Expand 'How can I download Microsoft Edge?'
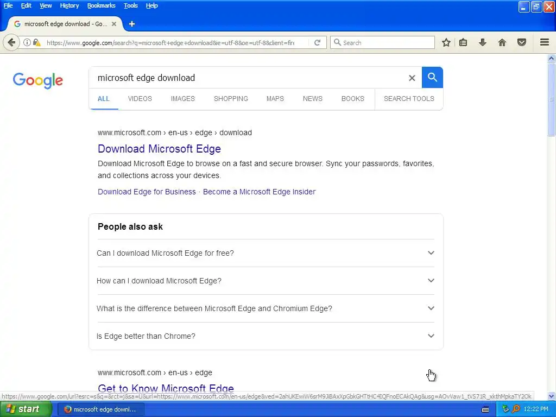Viewport: 556px width, 417px height. click(x=266, y=281)
